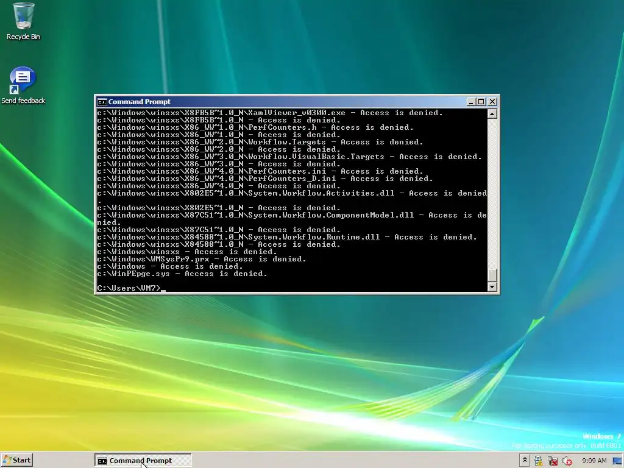Click the PerfCounters_D.ini output line

(265, 179)
